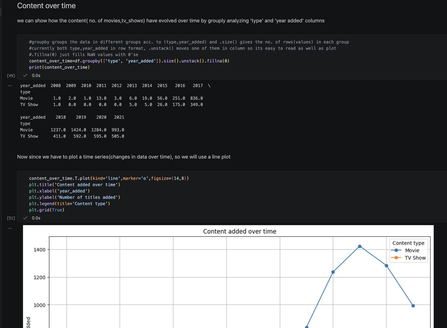
Task: Click the 2017 column header in output
Action: pyautogui.click(x=198, y=86)
